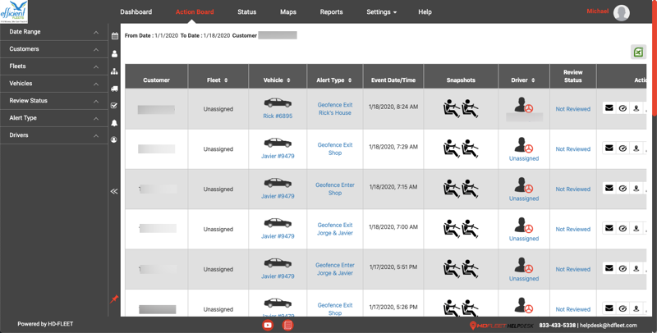The width and height of the screenshot is (657, 333).
Task: Open the Reports page
Action: [332, 11]
